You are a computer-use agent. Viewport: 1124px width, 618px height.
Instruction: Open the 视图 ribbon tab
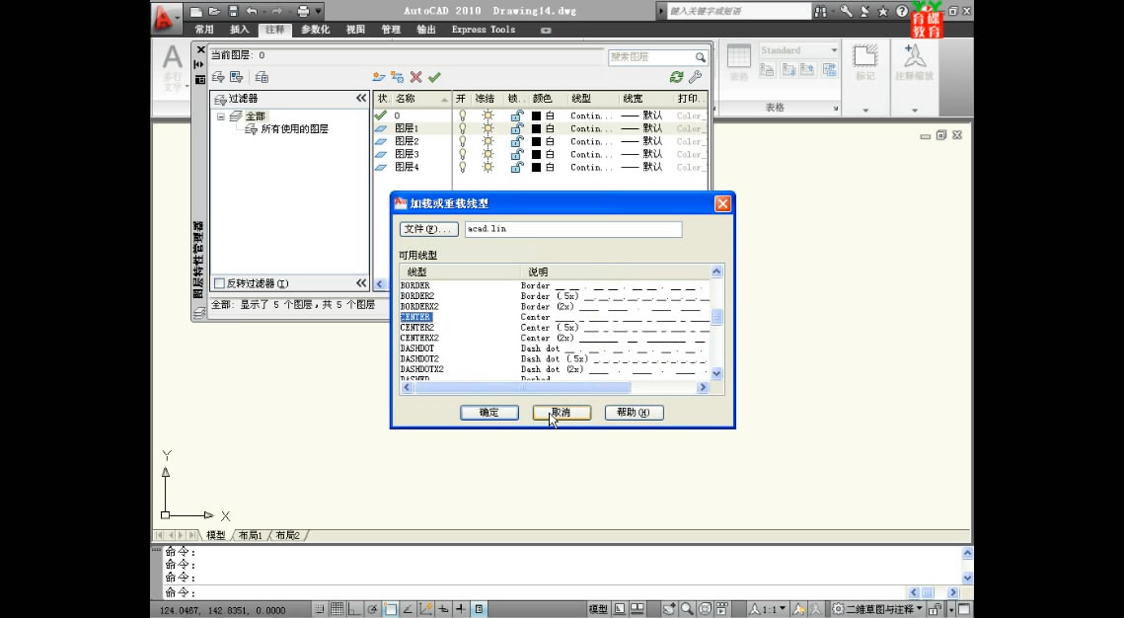[355, 30]
